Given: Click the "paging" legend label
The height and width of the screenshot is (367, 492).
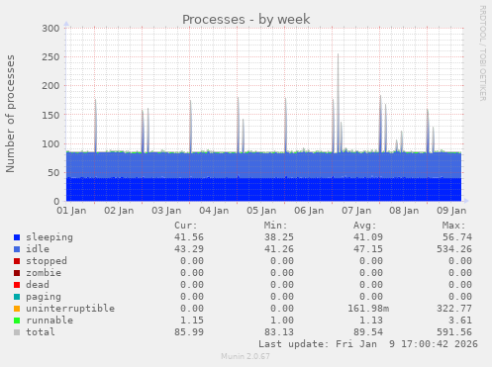Looking at the screenshot, I should 44,297.
